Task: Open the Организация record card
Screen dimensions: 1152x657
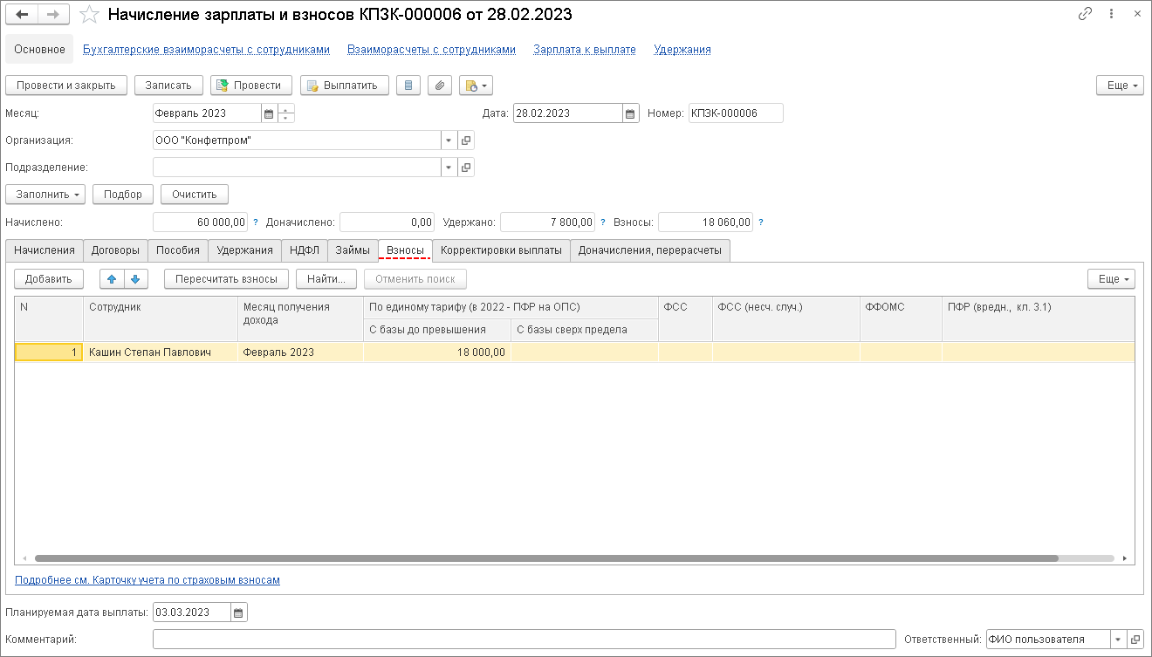Action: pyautogui.click(x=466, y=140)
